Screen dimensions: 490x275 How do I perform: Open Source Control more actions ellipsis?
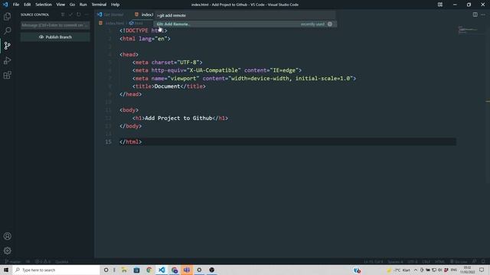(87, 15)
